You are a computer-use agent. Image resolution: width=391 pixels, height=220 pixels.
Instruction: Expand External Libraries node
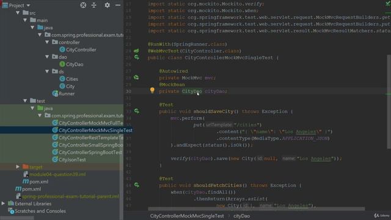3,204
